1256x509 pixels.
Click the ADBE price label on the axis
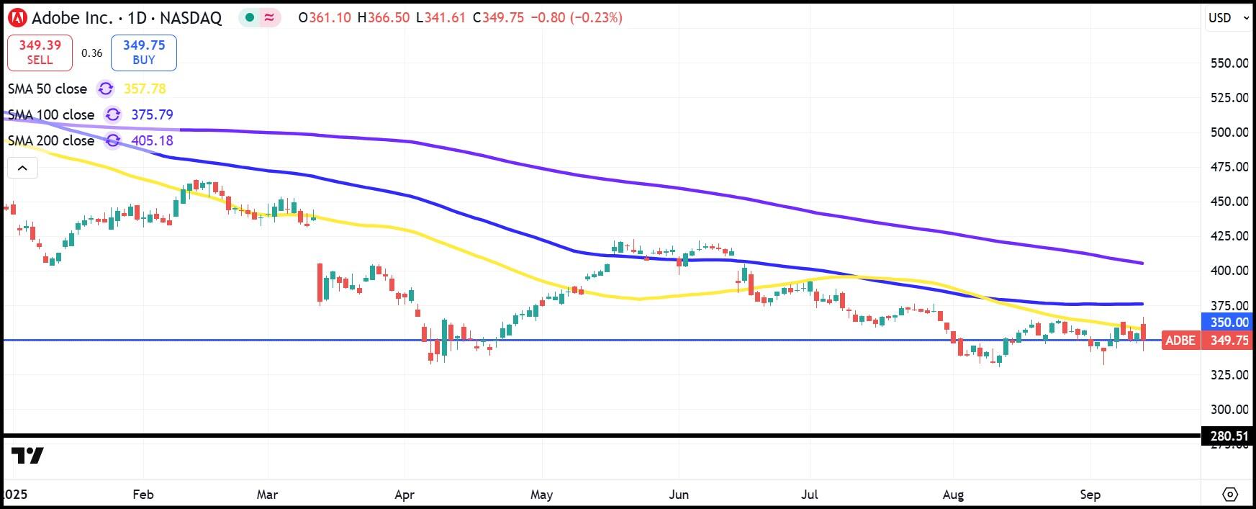[x=1180, y=341]
